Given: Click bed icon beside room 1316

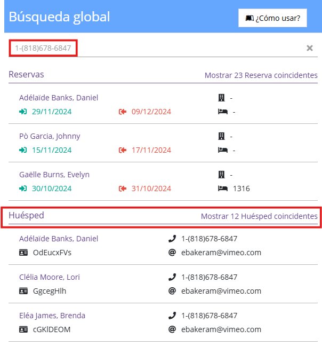Looking at the screenshot, I should (222, 188).
